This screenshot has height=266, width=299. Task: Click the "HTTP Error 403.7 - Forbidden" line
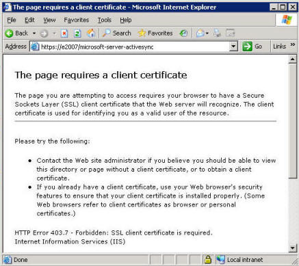click(x=114, y=232)
